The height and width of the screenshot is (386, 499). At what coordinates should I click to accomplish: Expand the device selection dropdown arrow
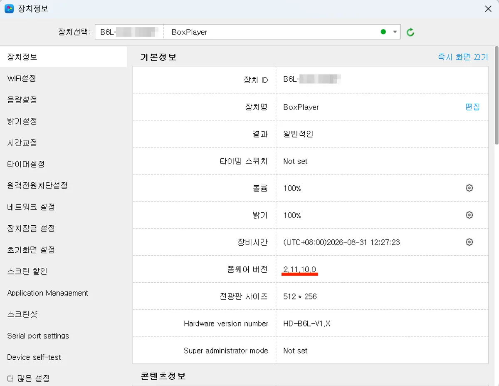pyautogui.click(x=395, y=32)
